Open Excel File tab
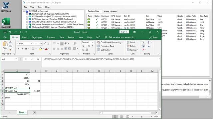The height and width of the screenshot is (119, 213). pyautogui.click(x=5, y=37)
